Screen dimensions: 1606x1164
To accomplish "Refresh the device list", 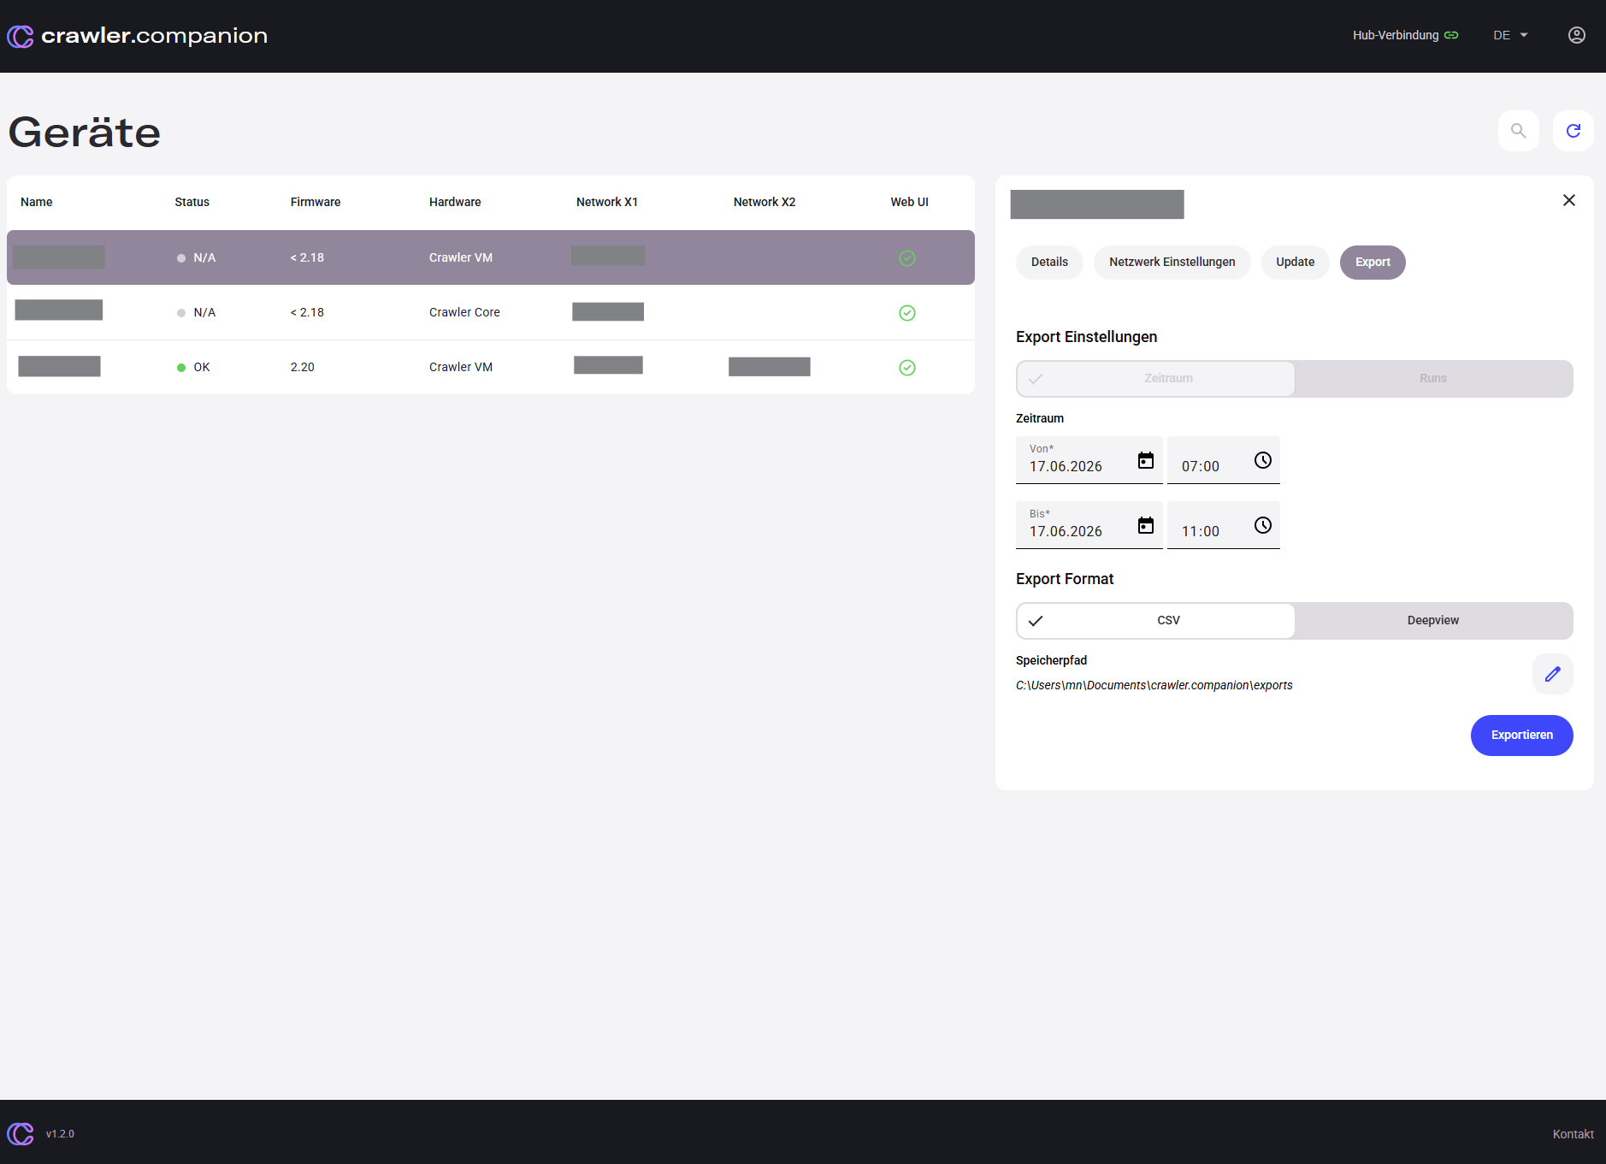I will pos(1573,131).
